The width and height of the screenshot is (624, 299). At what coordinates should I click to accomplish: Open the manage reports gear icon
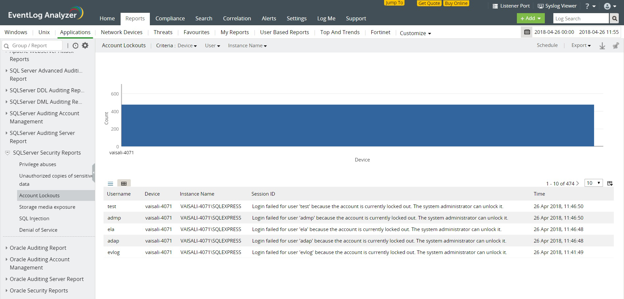(x=85, y=46)
